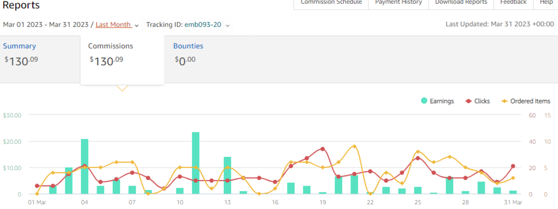Toggle the Clicks series in legend
This screenshot has width=558, height=209.
click(x=478, y=101)
